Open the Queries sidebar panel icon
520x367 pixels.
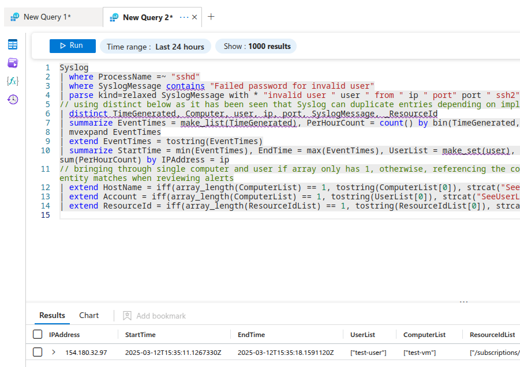13,63
